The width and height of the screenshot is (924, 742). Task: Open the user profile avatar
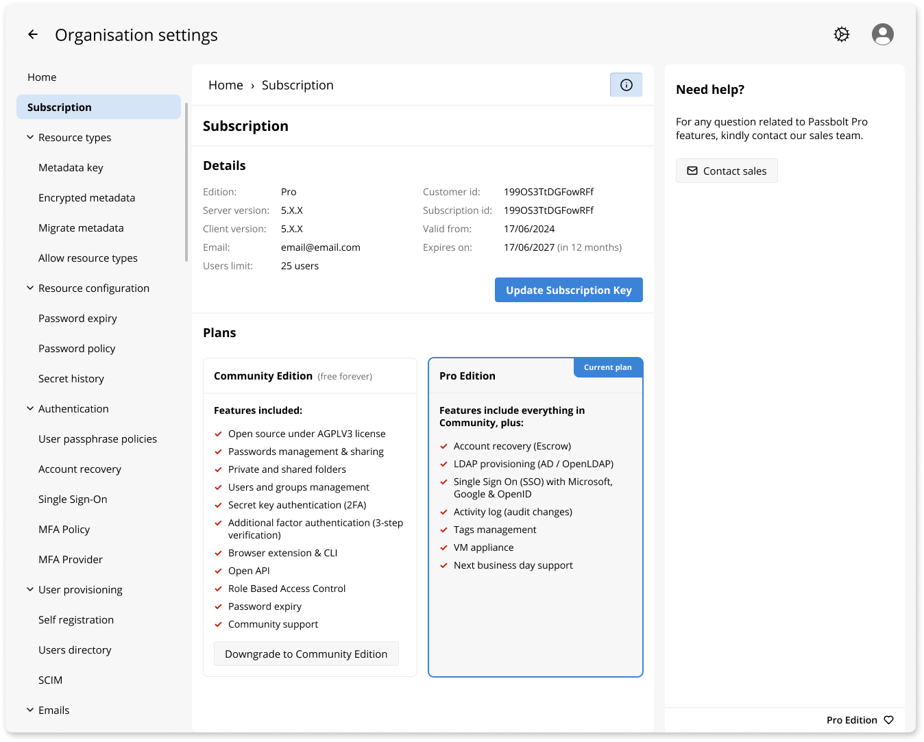[883, 34]
